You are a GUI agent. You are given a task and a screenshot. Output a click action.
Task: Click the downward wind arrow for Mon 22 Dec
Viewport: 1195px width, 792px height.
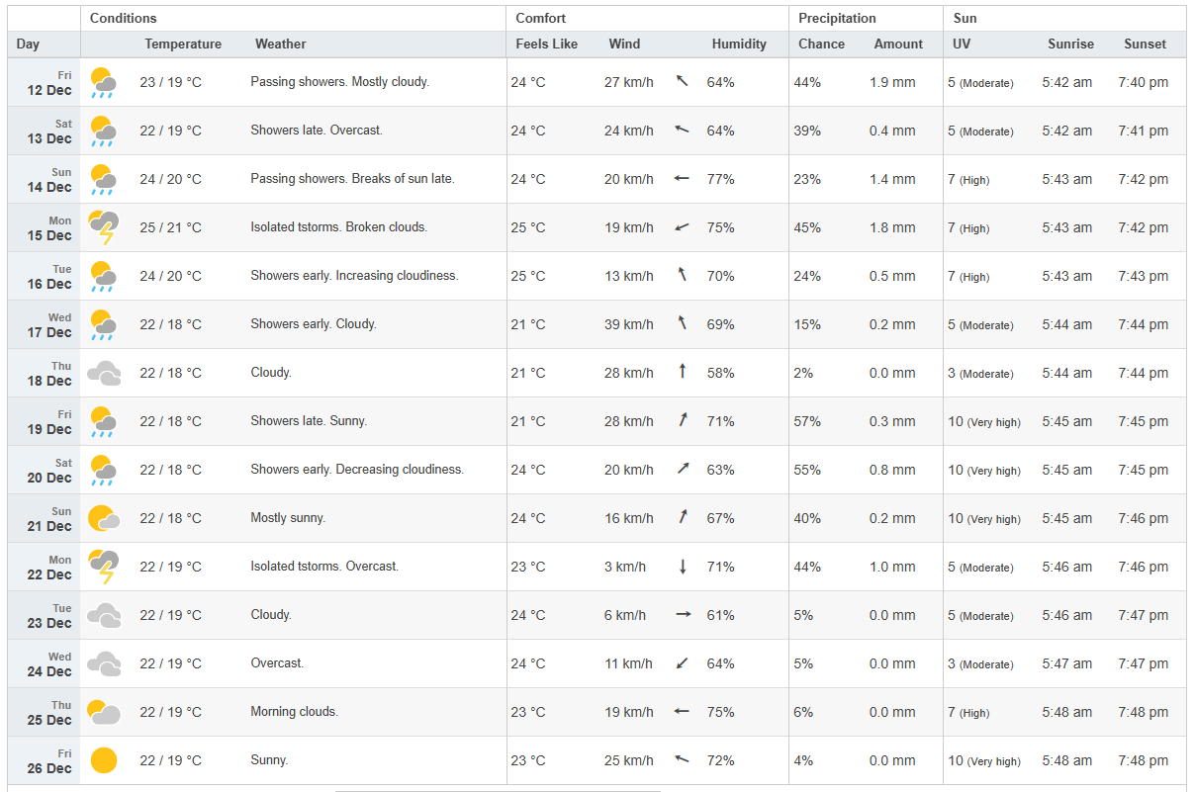682,567
